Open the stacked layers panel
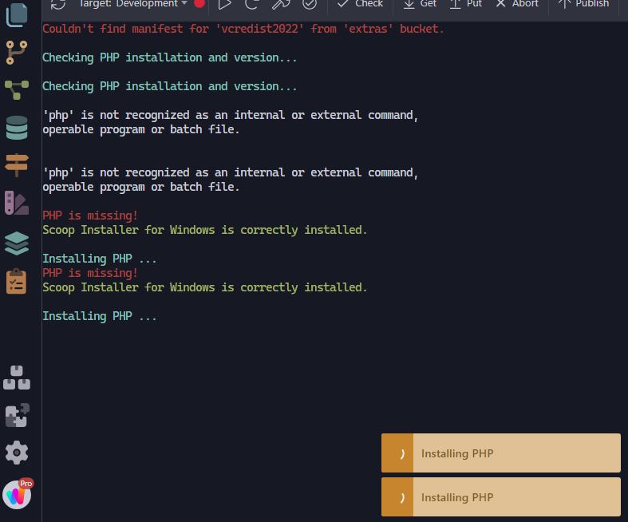Image resolution: width=628 pixels, height=522 pixels. [17, 243]
